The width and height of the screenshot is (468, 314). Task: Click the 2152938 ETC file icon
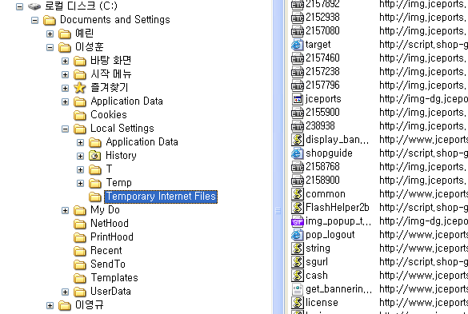tap(298, 18)
